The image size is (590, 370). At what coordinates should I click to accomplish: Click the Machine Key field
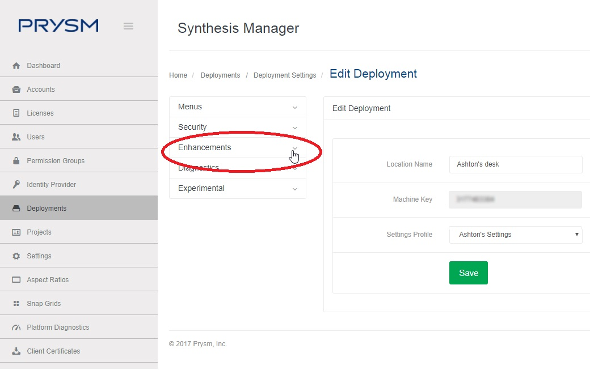coord(516,199)
